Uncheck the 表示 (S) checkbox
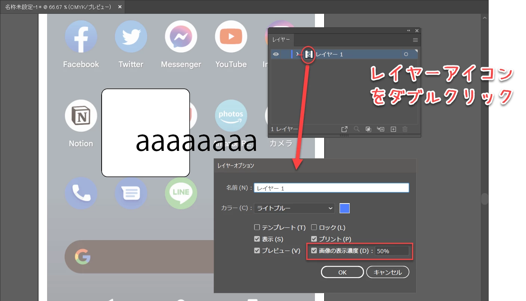This screenshot has width=526, height=301. [257, 239]
